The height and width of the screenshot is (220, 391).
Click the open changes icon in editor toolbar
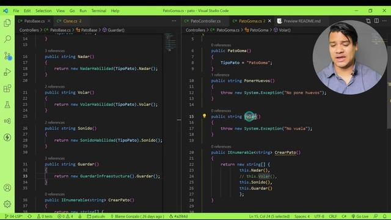(x=368, y=21)
